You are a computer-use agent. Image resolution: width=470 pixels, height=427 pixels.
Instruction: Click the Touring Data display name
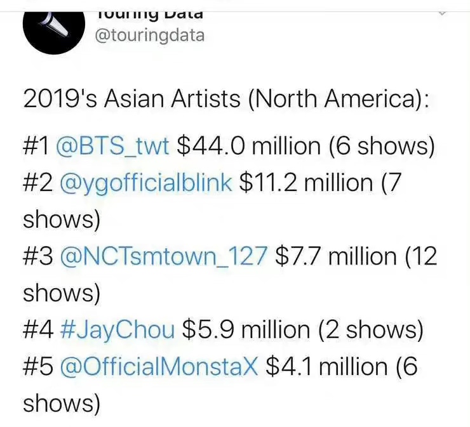click(149, 15)
